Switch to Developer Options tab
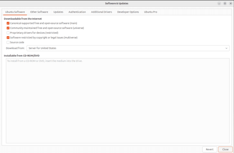 (128, 12)
